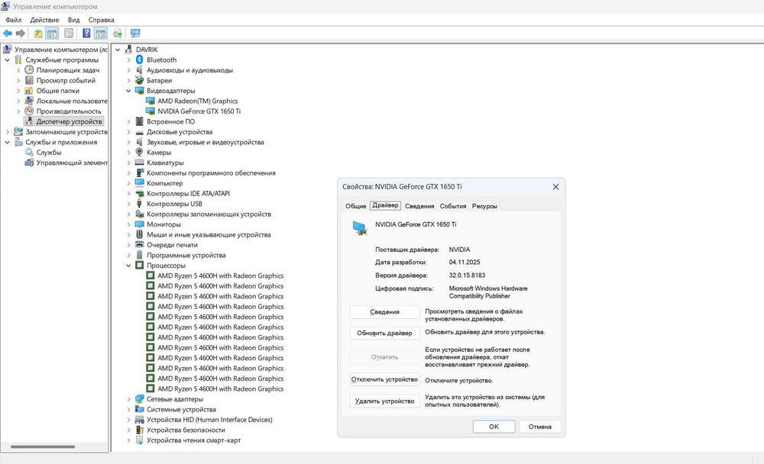Screen dimensions: 764x464
Task: Switch to the Ресурсы tab
Action: pyautogui.click(x=484, y=206)
